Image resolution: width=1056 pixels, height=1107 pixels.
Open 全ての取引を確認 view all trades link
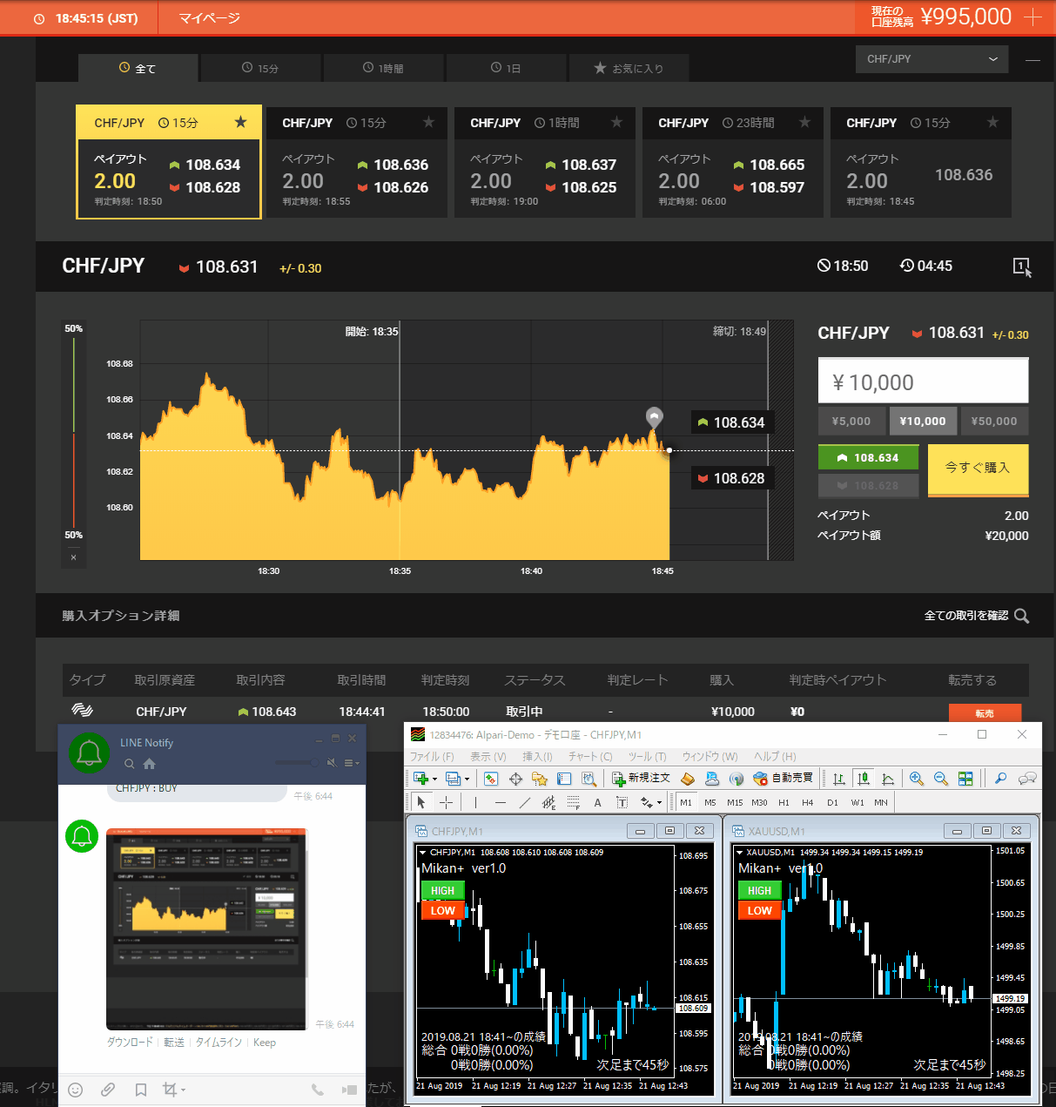pos(976,616)
